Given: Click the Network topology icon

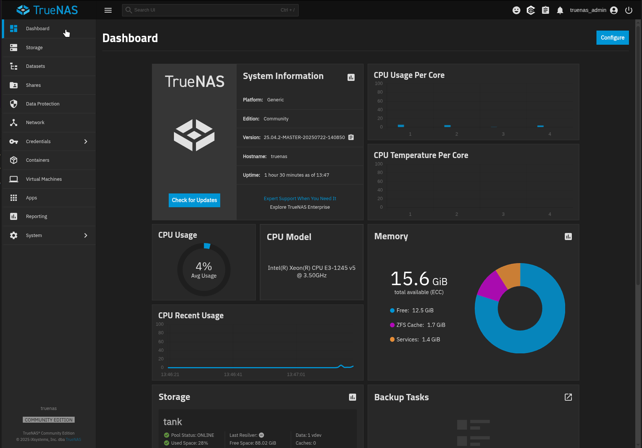Looking at the screenshot, I should pos(14,123).
